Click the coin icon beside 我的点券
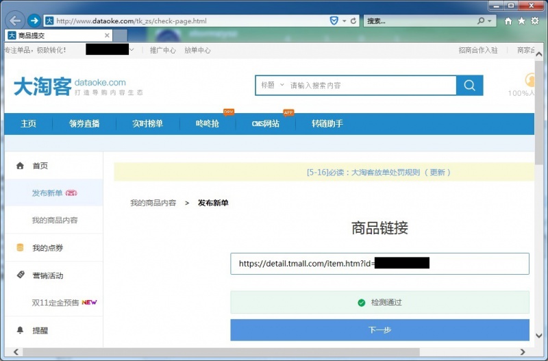Image resolution: width=548 pixels, height=361 pixels. pyautogui.click(x=21, y=247)
